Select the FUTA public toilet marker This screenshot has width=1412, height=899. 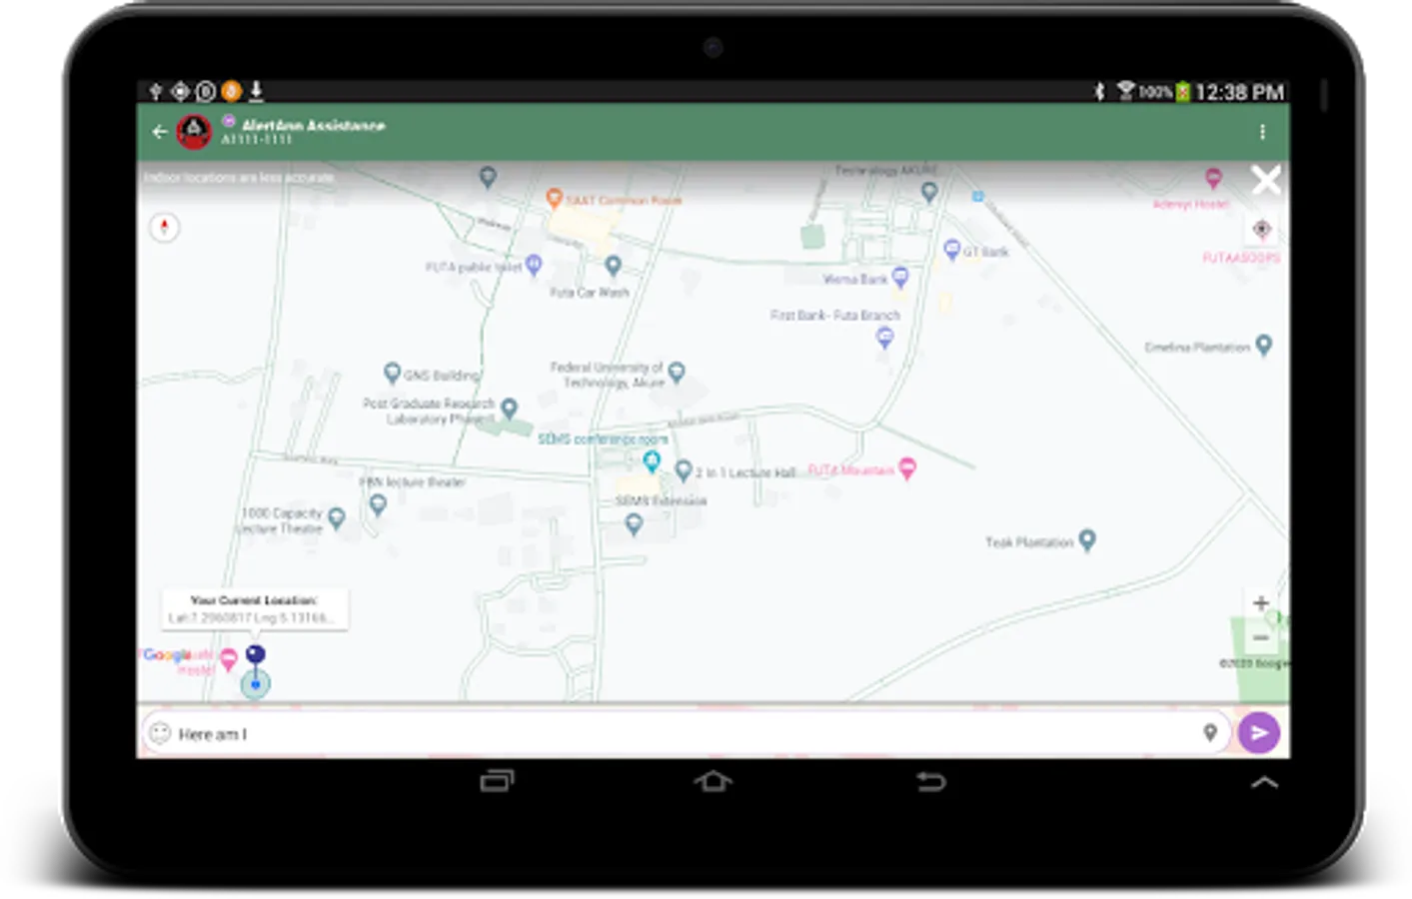[x=534, y=265]
